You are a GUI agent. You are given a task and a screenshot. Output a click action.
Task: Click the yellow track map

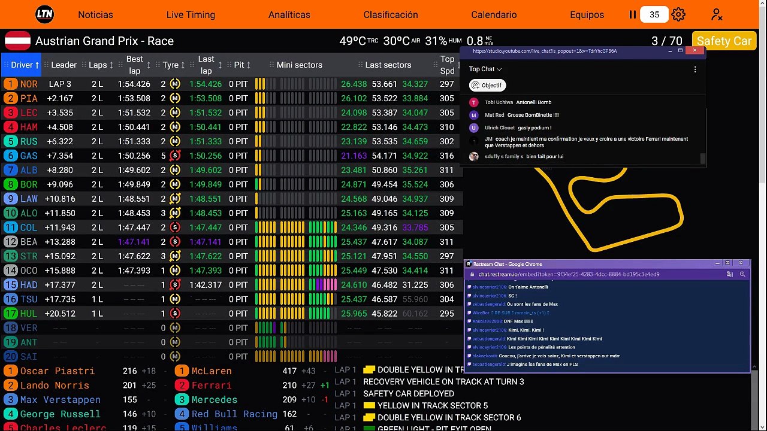(608, 208)
